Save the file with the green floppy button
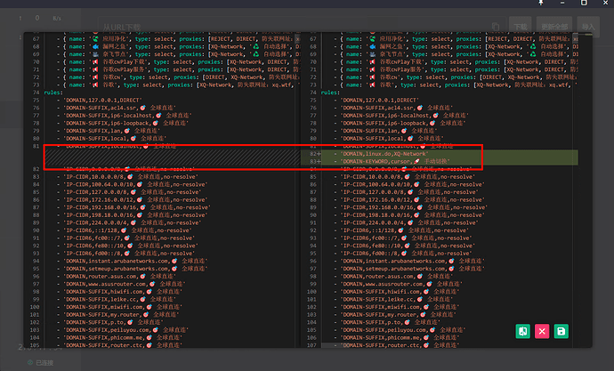614x371 pixels. click(x=561, y=332)
